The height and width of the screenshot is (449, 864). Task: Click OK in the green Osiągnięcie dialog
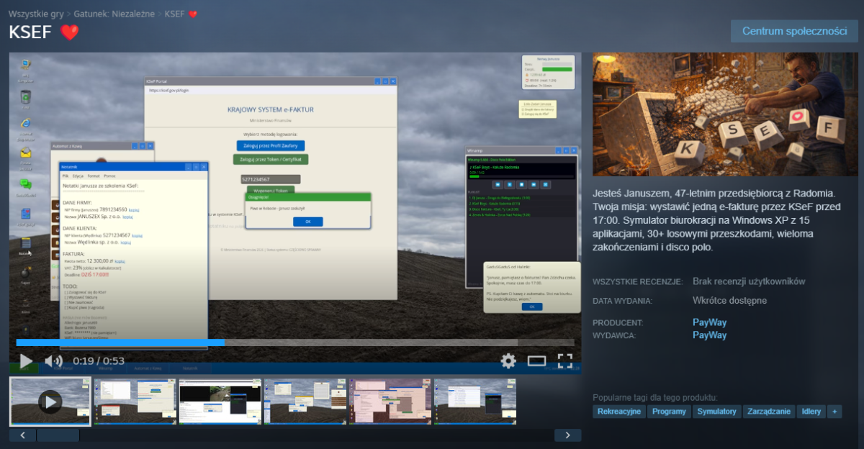click(x=307, y=222)
